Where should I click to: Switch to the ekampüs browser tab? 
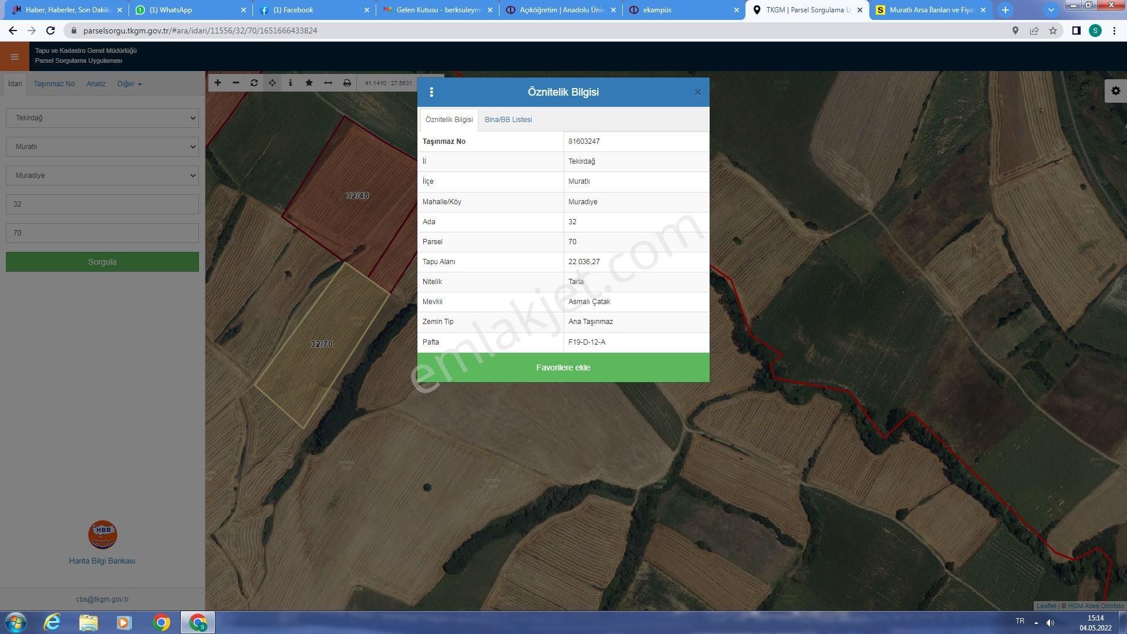point(684,10)
